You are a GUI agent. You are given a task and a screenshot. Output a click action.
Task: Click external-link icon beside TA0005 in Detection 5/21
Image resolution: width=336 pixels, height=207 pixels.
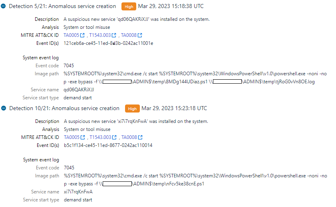(x=82, y=35)
